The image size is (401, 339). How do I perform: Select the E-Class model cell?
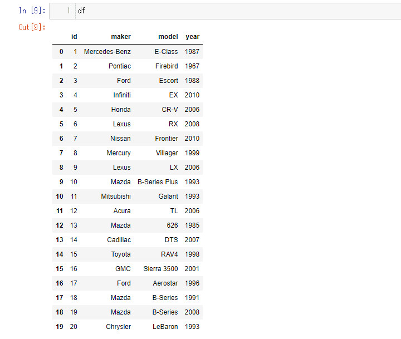[166, 52]
